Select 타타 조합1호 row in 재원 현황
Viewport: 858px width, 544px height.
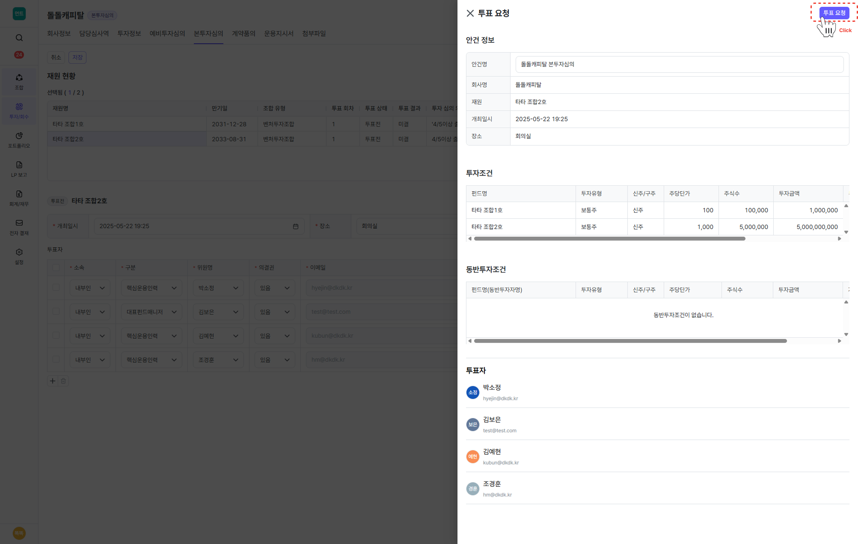click(x=252, y=124)
